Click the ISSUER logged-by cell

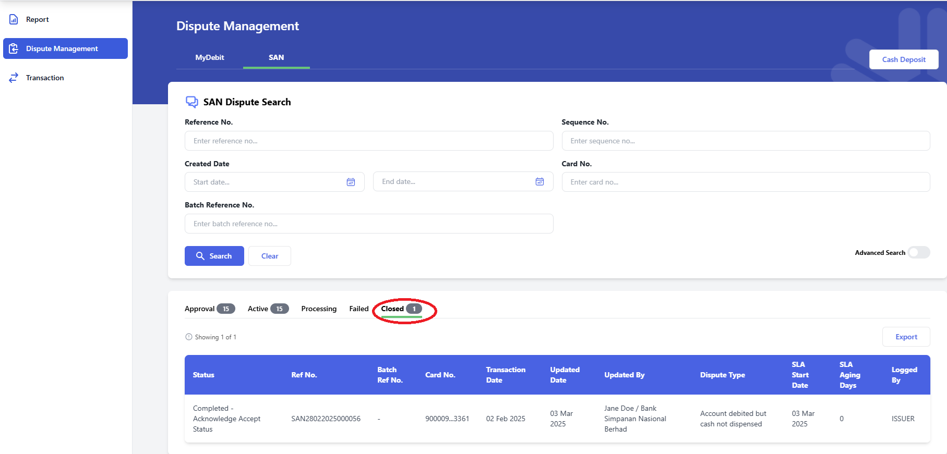coord(903,419)
